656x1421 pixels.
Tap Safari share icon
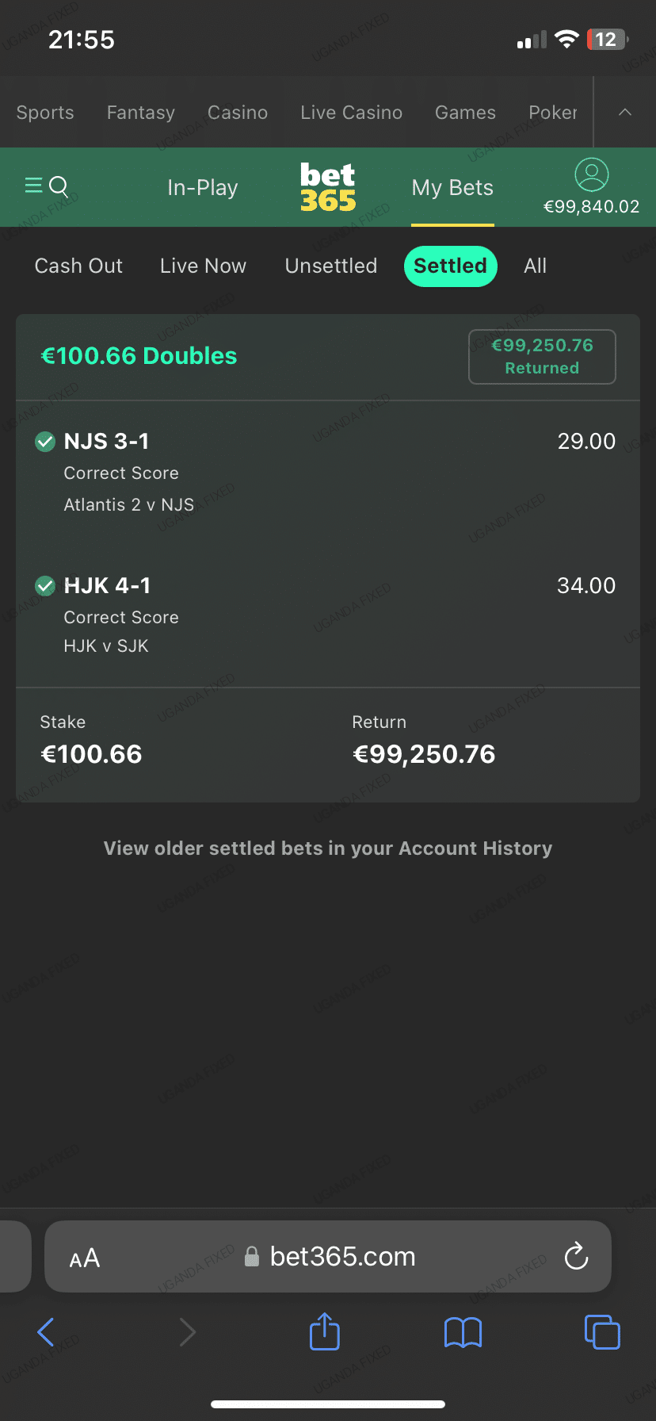pos(324,1332)
